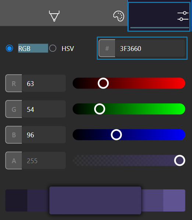The width and height of the screenshot is (192, 220).
Task: Open the brush pen tool tab
Action: tap(54, 16)
